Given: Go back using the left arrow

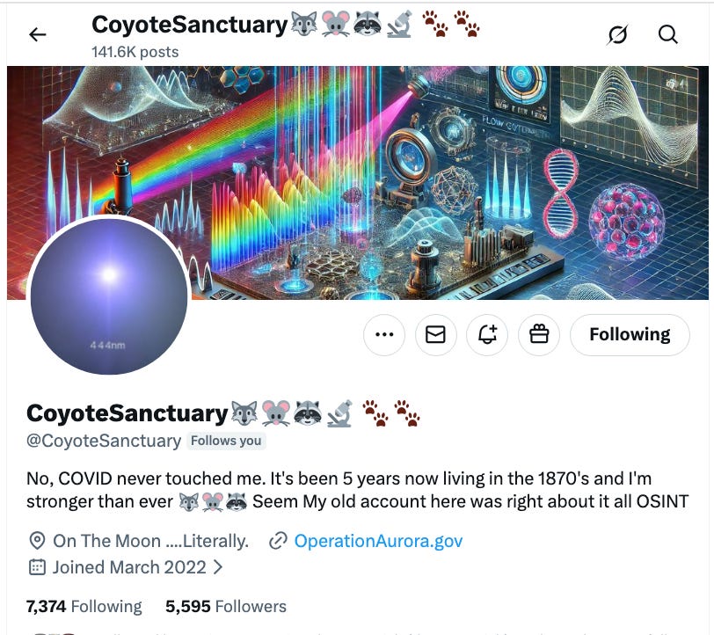Looking at the screenshot, I should point(37,34).
